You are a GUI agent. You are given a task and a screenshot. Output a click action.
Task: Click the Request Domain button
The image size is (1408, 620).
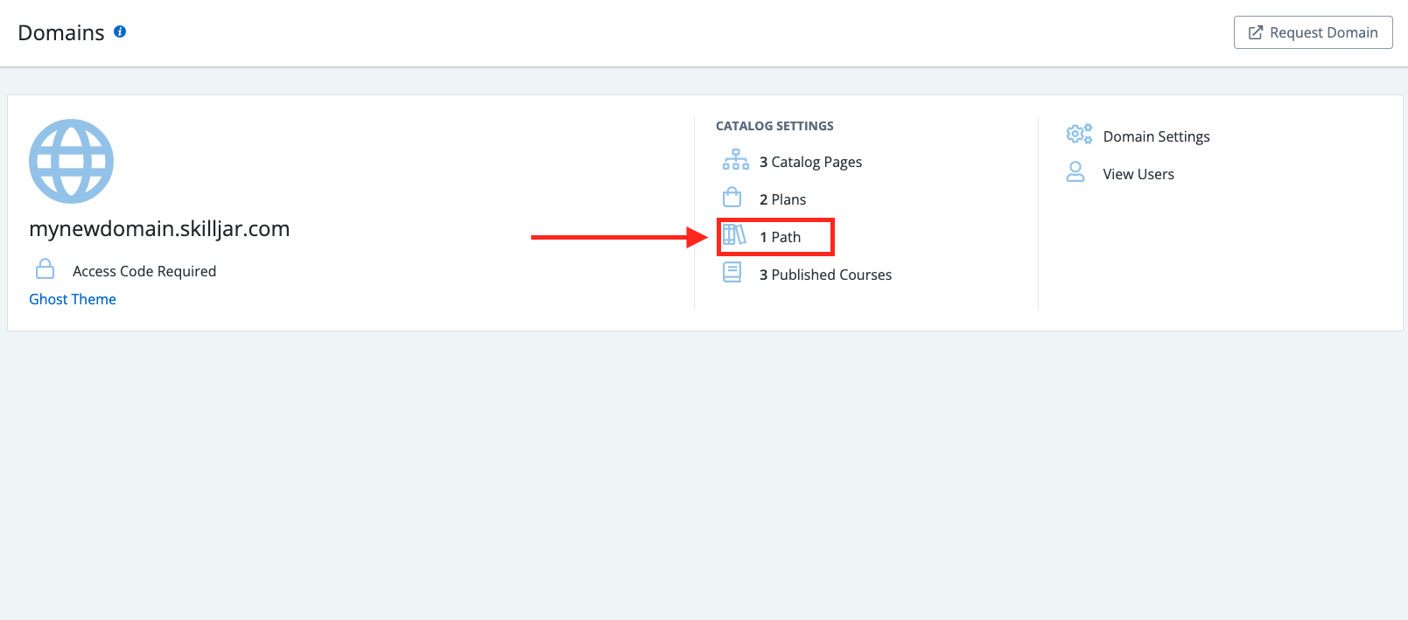pyautogui.click(x=1313, y=32)
